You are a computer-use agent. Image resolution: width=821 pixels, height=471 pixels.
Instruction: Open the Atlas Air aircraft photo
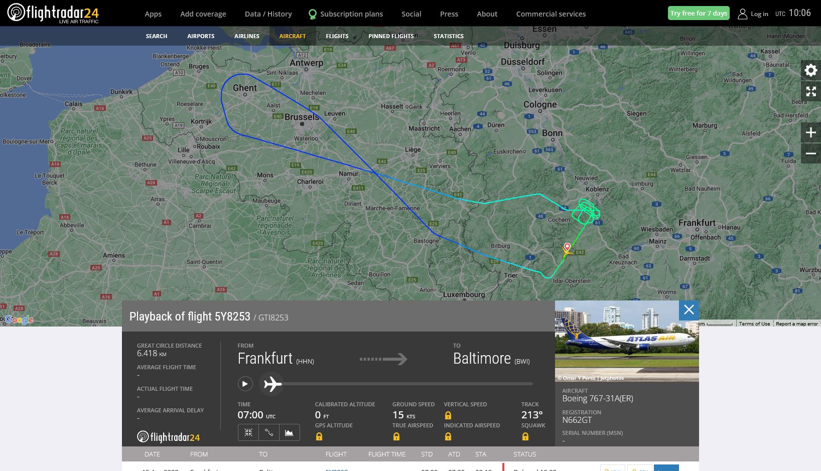point(626,341)
